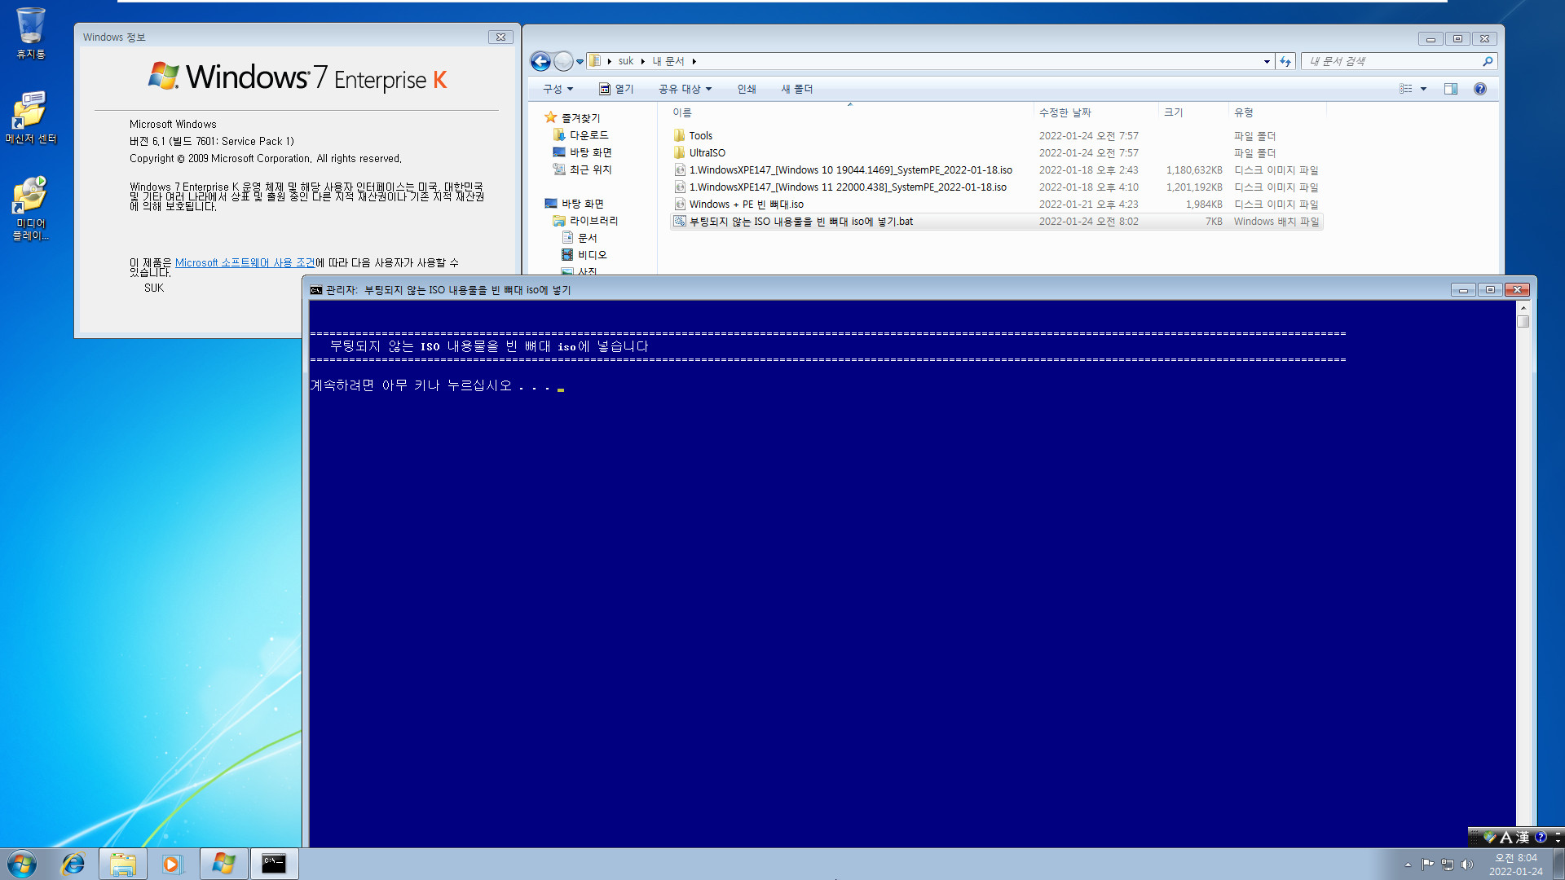Select the Windows 11 22000.438 ISO file
The height and width of the screenshot is (880, 1565).
click(996, 187)
